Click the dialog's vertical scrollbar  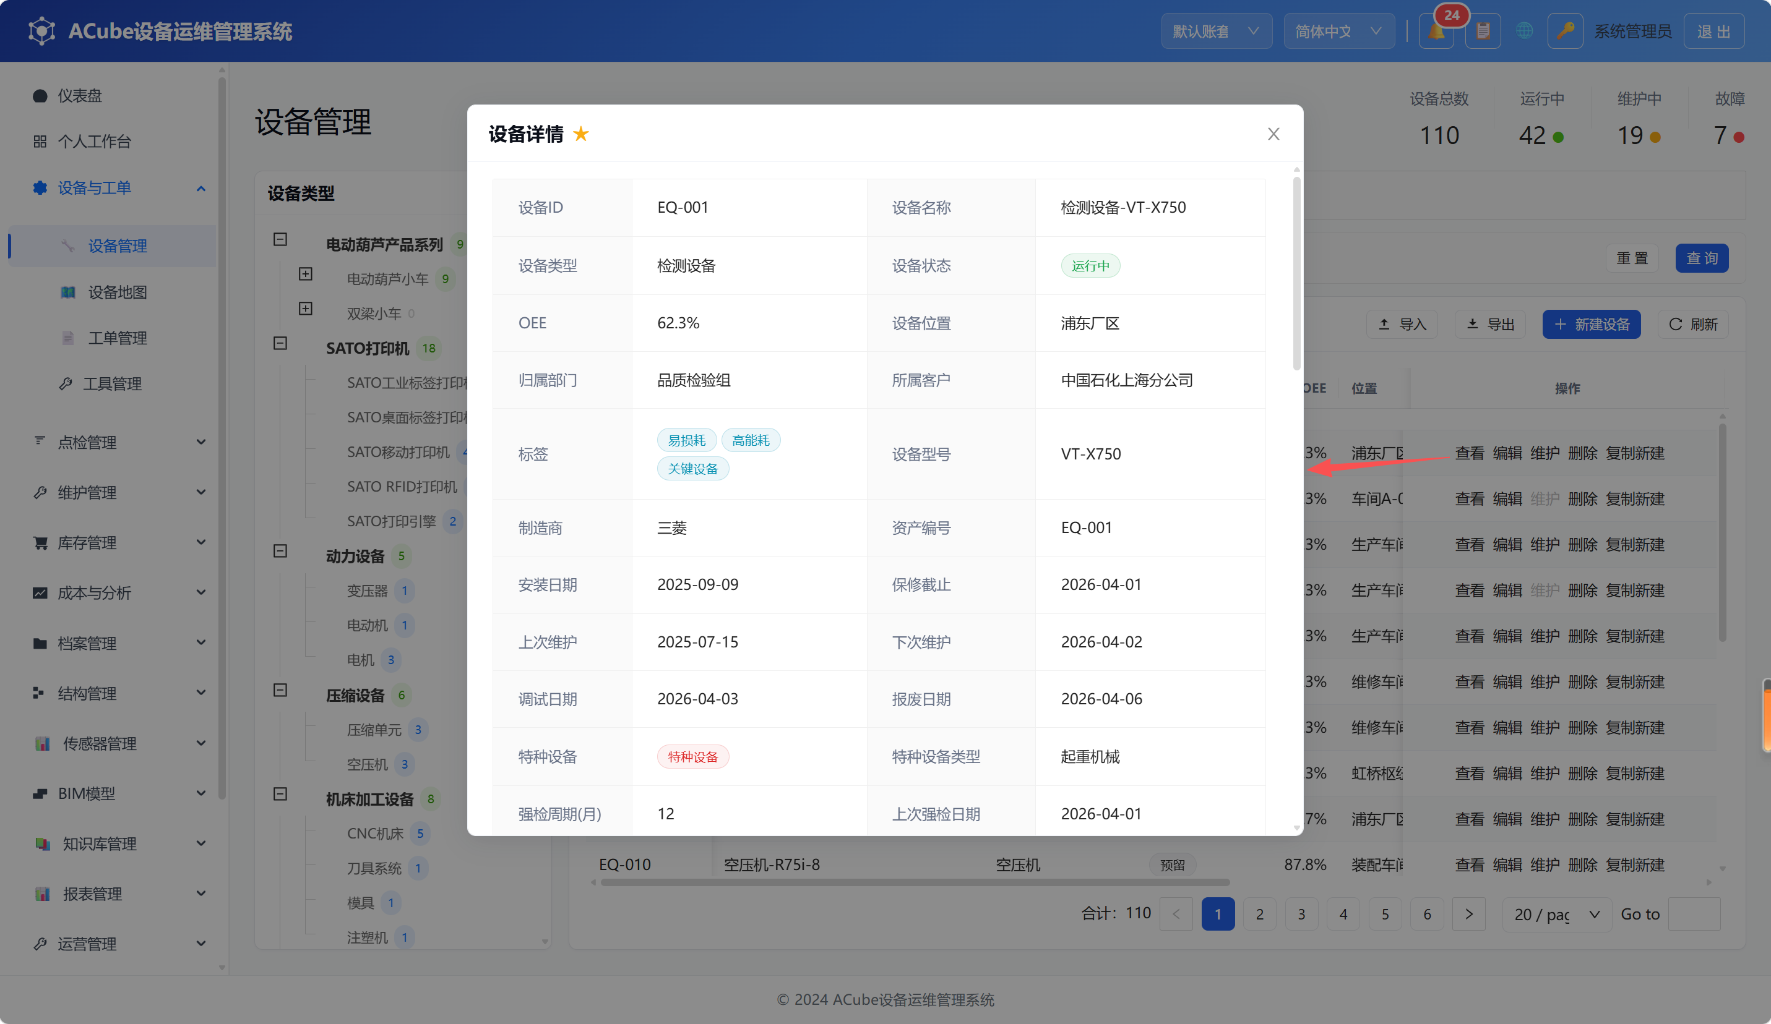(1296, 273)
